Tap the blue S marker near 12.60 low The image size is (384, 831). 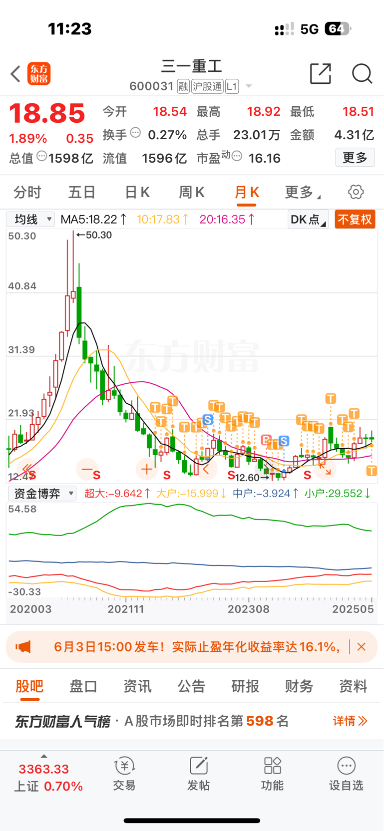[284, 441]
